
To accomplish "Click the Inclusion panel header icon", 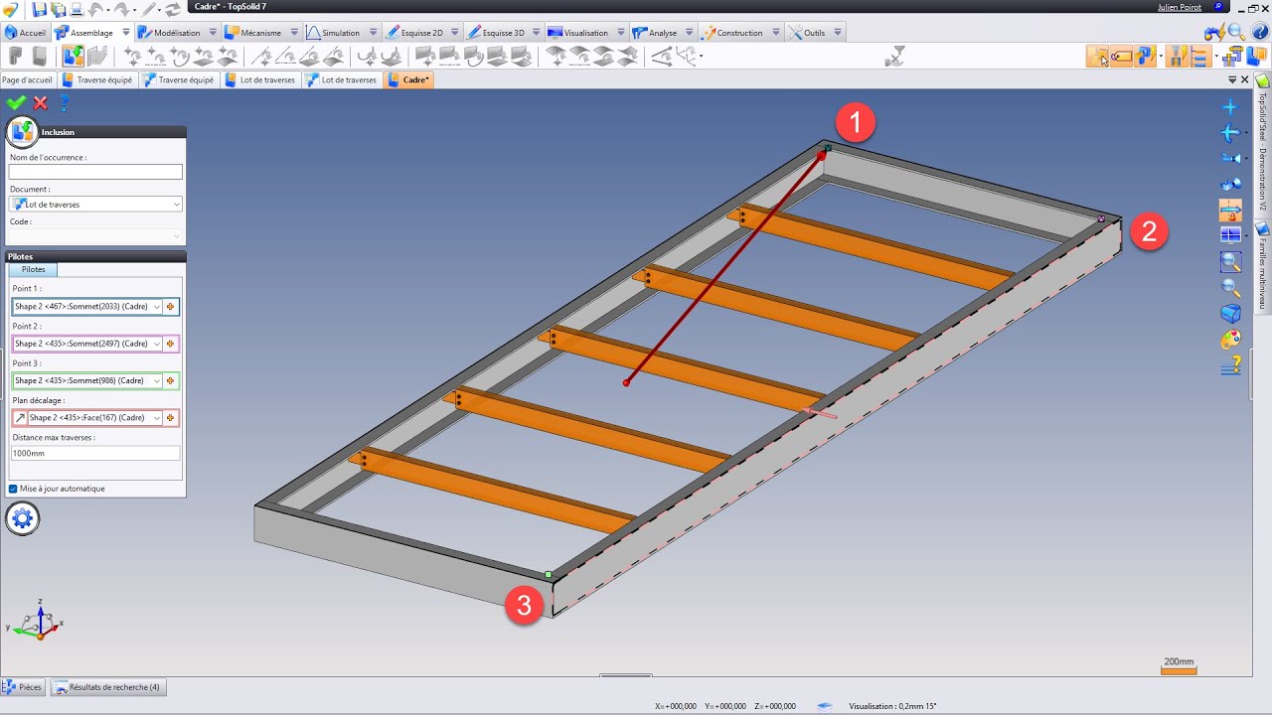I will pyautogui.click(x=22, y=131).
